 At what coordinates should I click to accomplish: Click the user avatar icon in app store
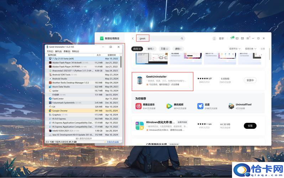[x=214, y=38]
